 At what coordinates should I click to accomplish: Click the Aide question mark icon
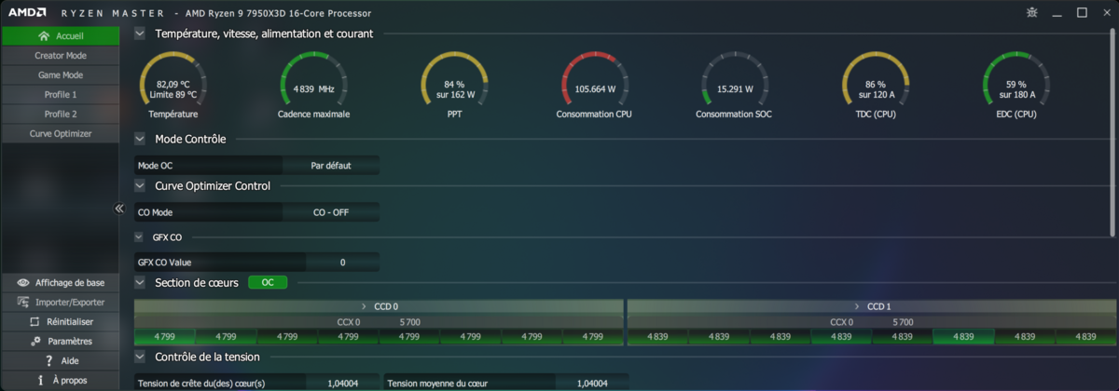click(x=48, y=360)
